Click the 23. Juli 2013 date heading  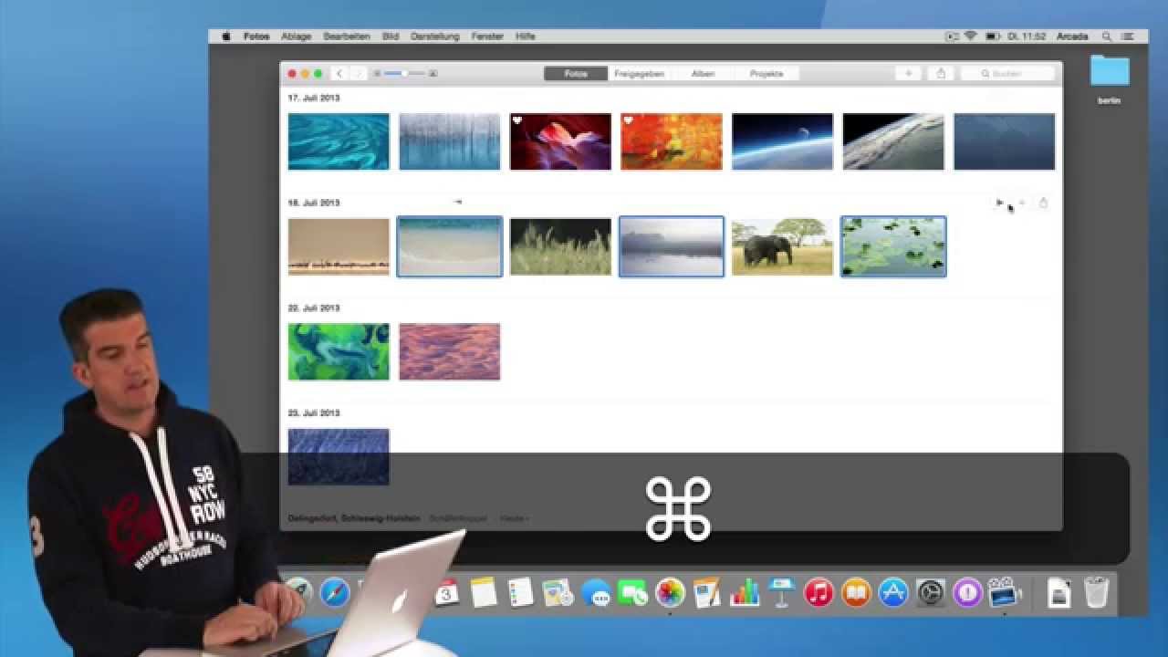[314, 413]
